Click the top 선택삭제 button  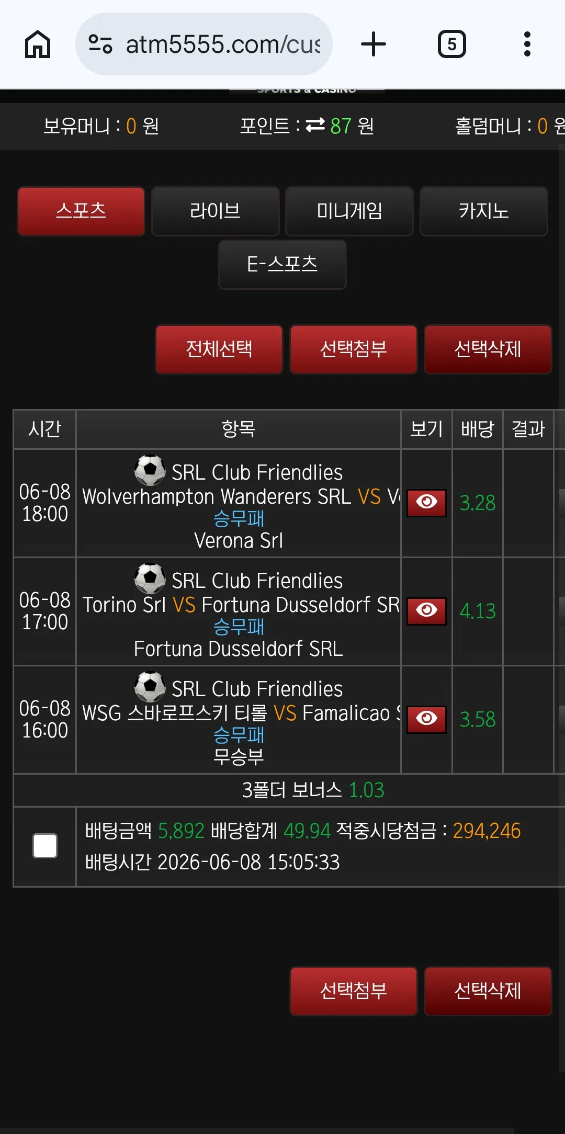[x=488, y=349]
